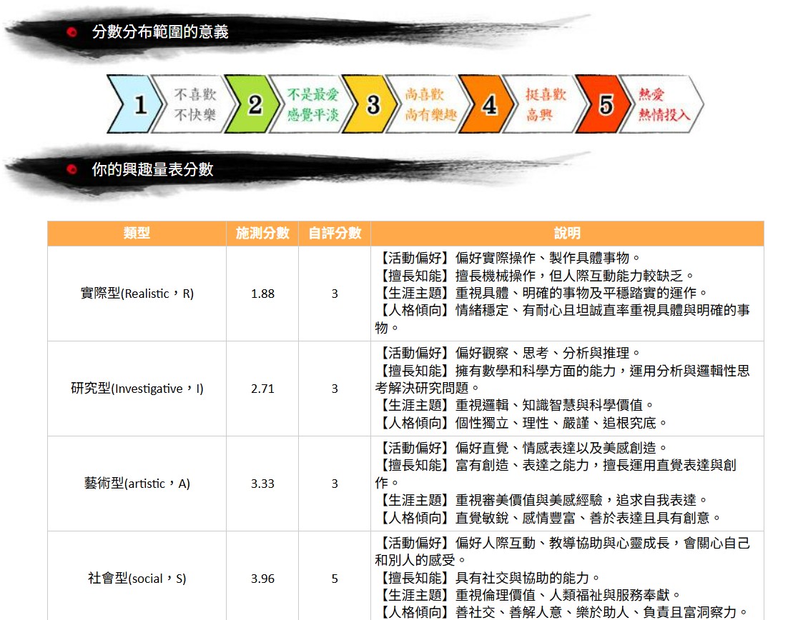Screen dimensions: 808x620
Task: Click the light blue number 1 arrow
Action: pyautogui.click(x=136, y=105)
